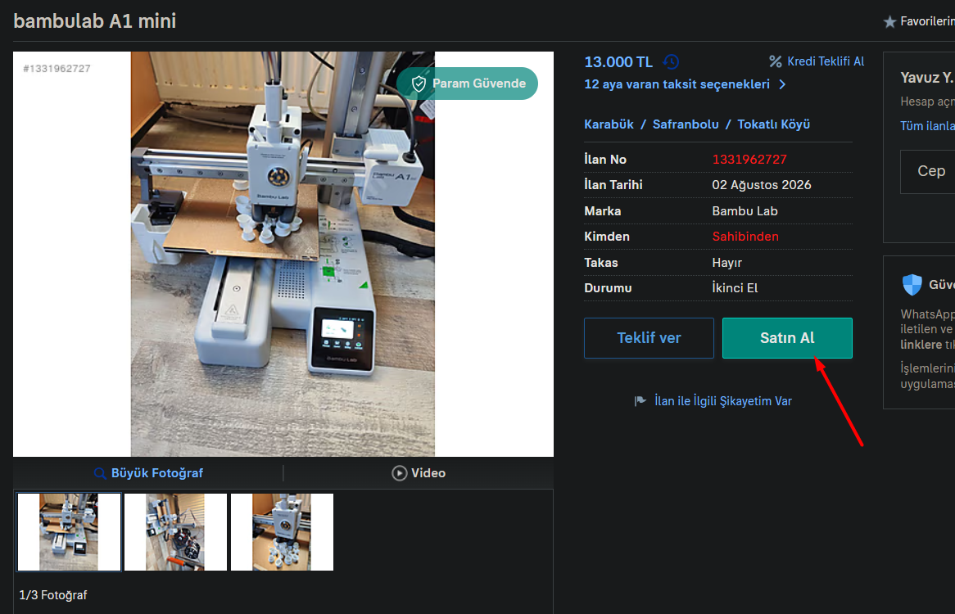Click the listing number 1331962727

click(749, 160)
